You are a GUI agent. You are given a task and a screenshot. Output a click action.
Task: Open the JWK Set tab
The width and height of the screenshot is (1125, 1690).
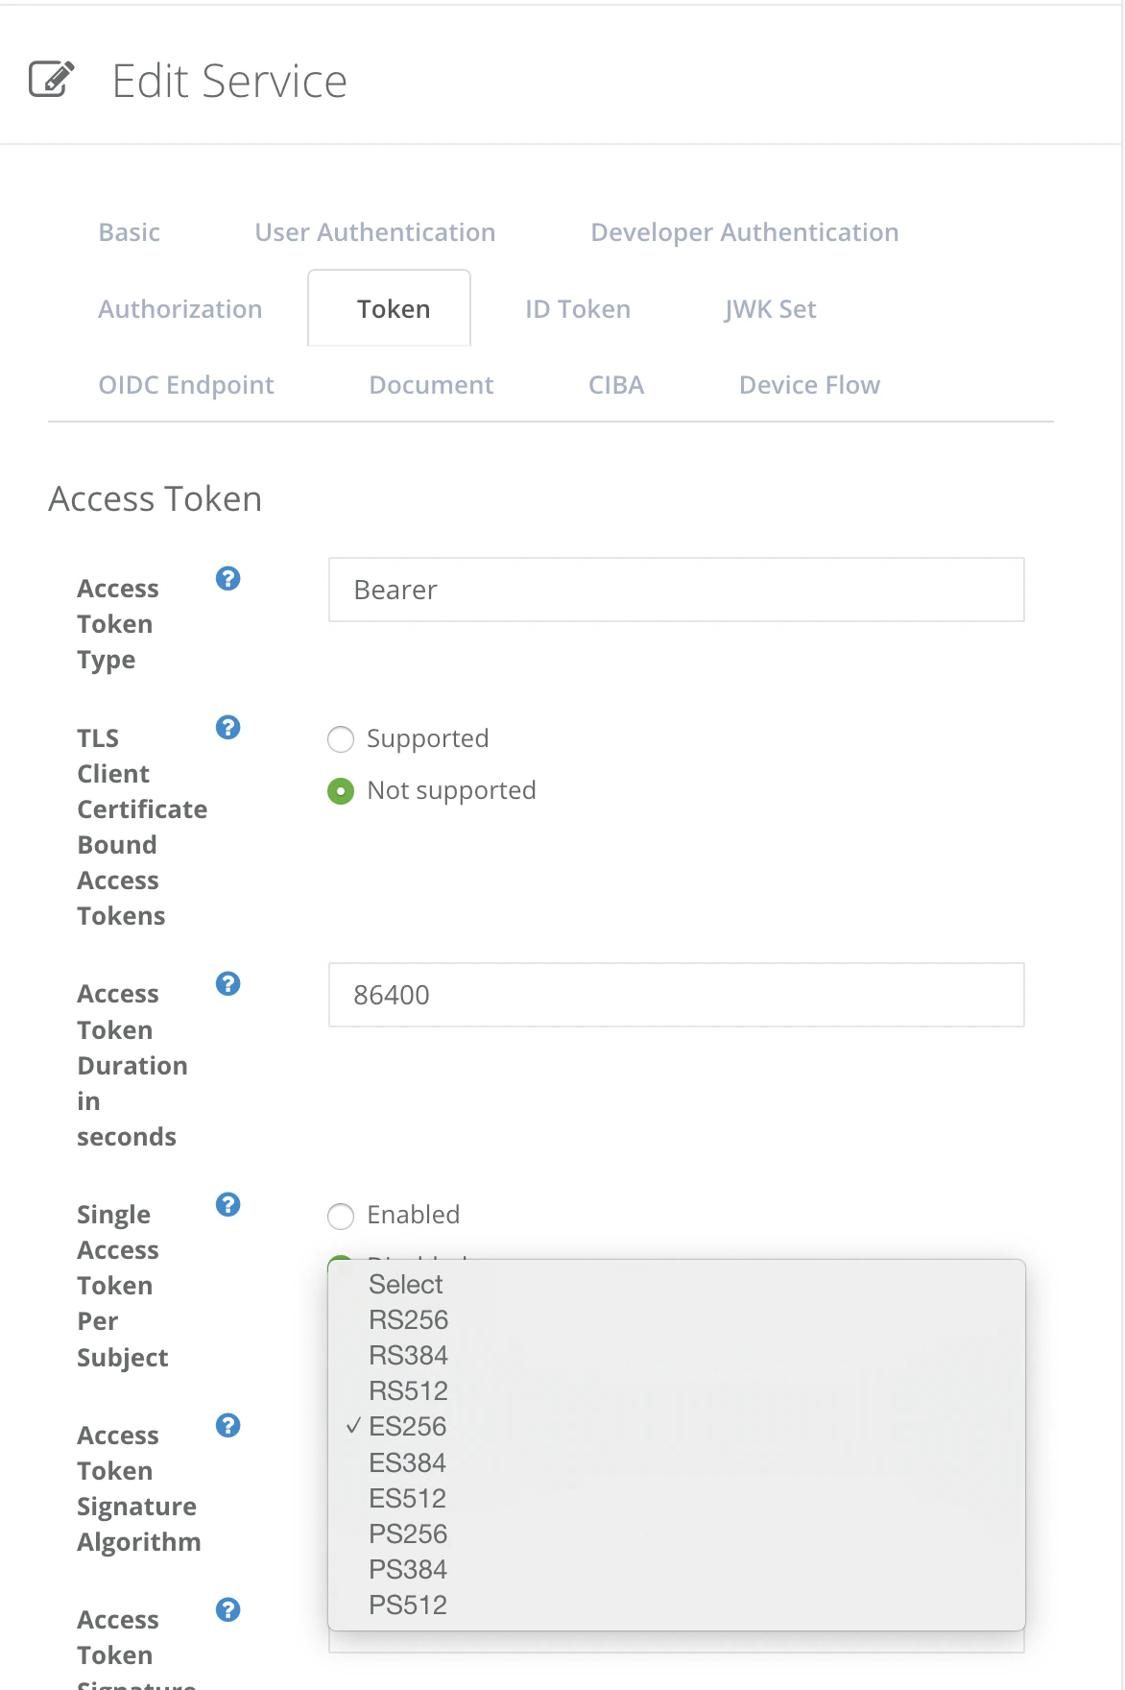click(x=770, y=309)
